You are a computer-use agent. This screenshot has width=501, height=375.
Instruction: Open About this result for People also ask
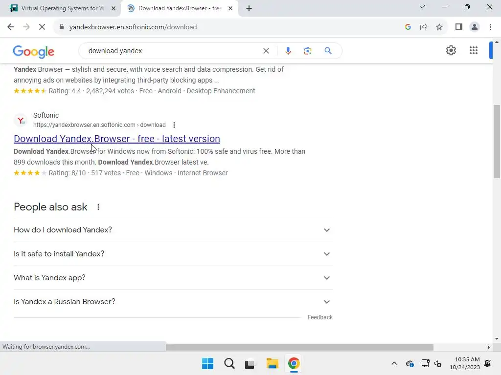coord(98,207)
